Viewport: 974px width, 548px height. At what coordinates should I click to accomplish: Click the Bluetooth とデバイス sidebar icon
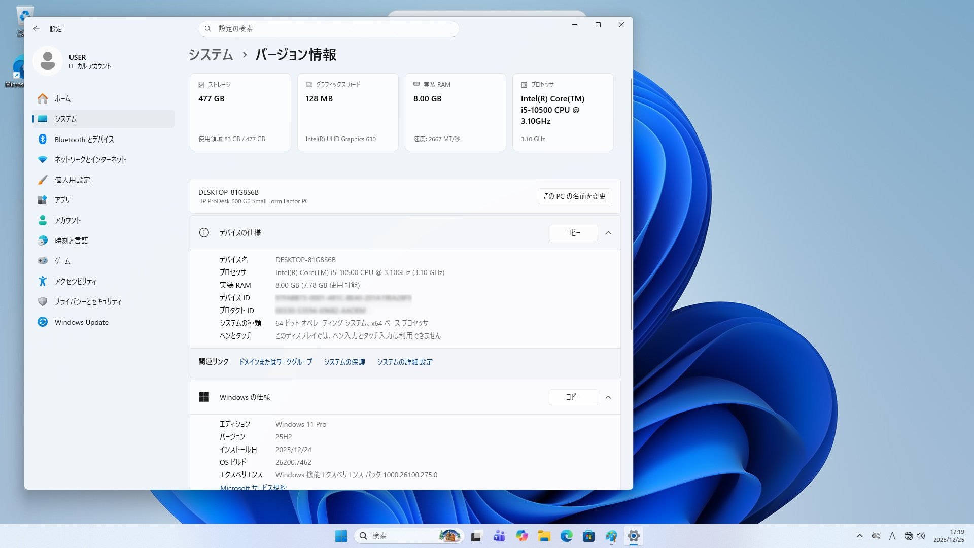(x=43, y=139)
